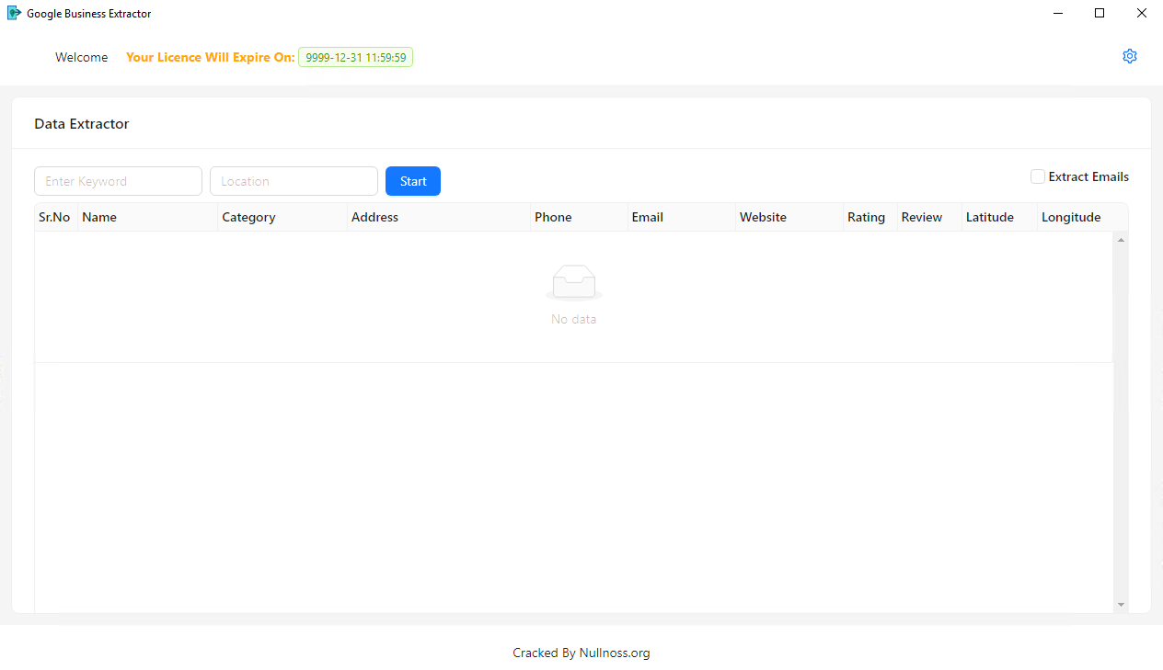Screen dimensions: 1163x670
Task: Click the table scrollbar down arrow
Action: [1121, 604]
